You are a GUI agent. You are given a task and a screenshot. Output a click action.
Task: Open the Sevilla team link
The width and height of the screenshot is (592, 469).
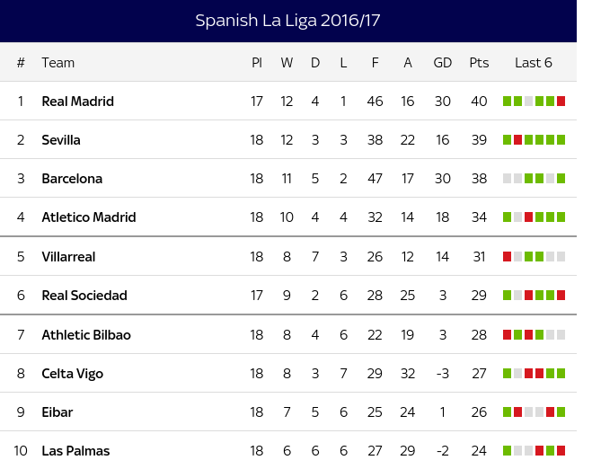tap(61, 140)
